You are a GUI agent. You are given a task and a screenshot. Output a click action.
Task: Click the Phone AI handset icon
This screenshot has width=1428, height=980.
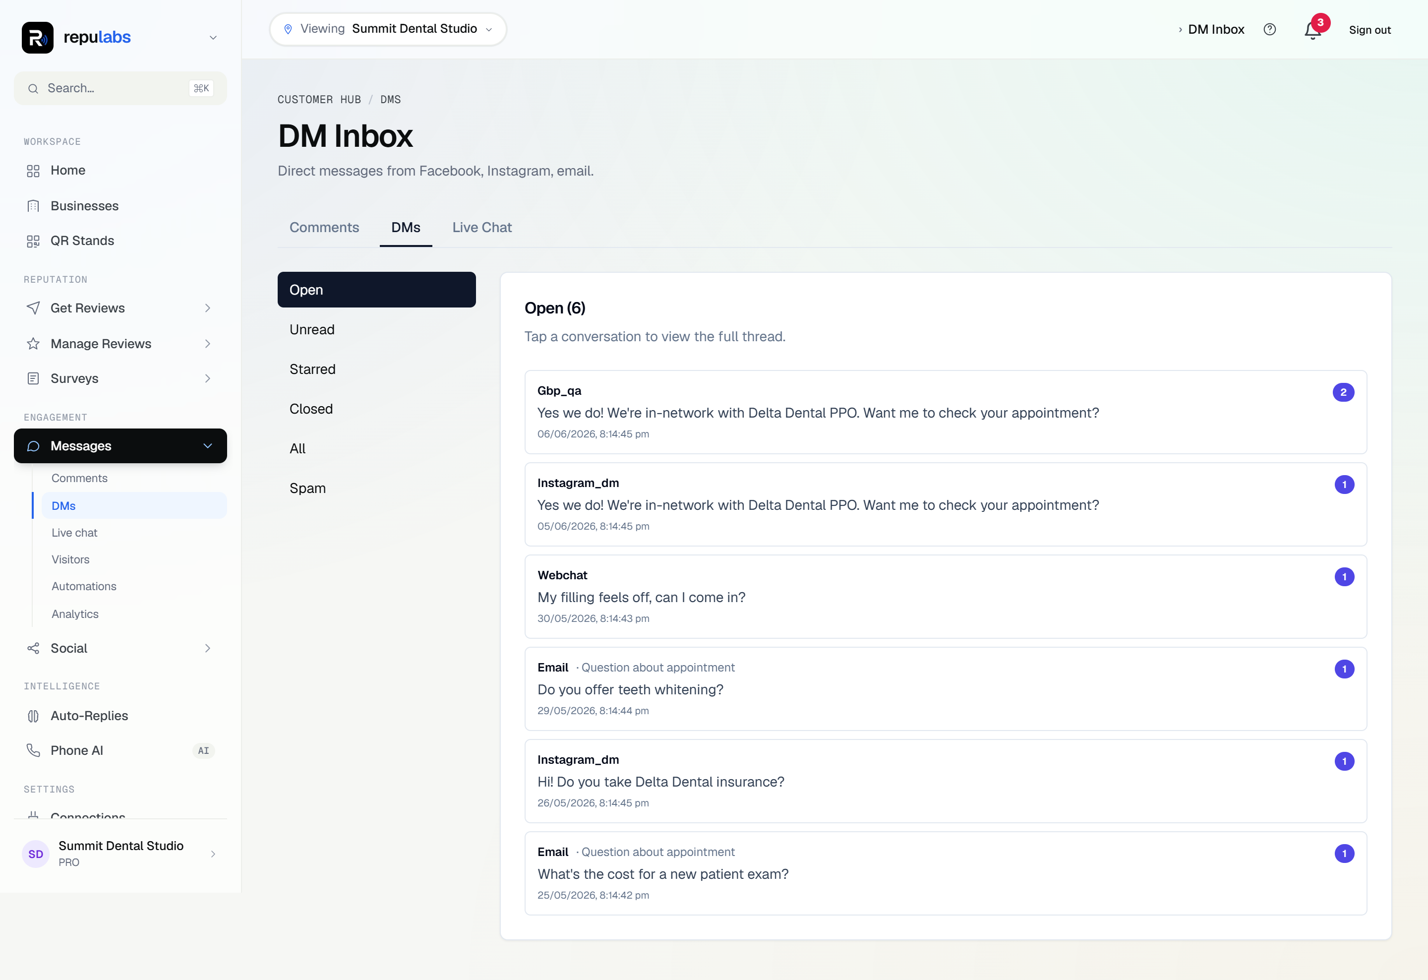pos(33,750)
